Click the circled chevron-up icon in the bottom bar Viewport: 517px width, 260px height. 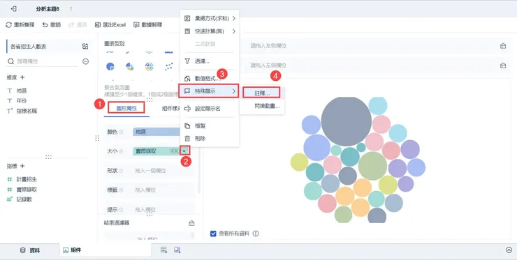(509, 250)
